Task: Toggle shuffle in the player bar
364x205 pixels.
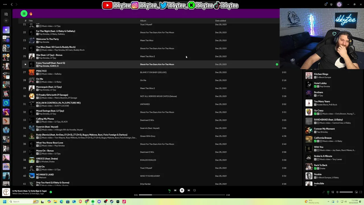Action: click(169, 190)
